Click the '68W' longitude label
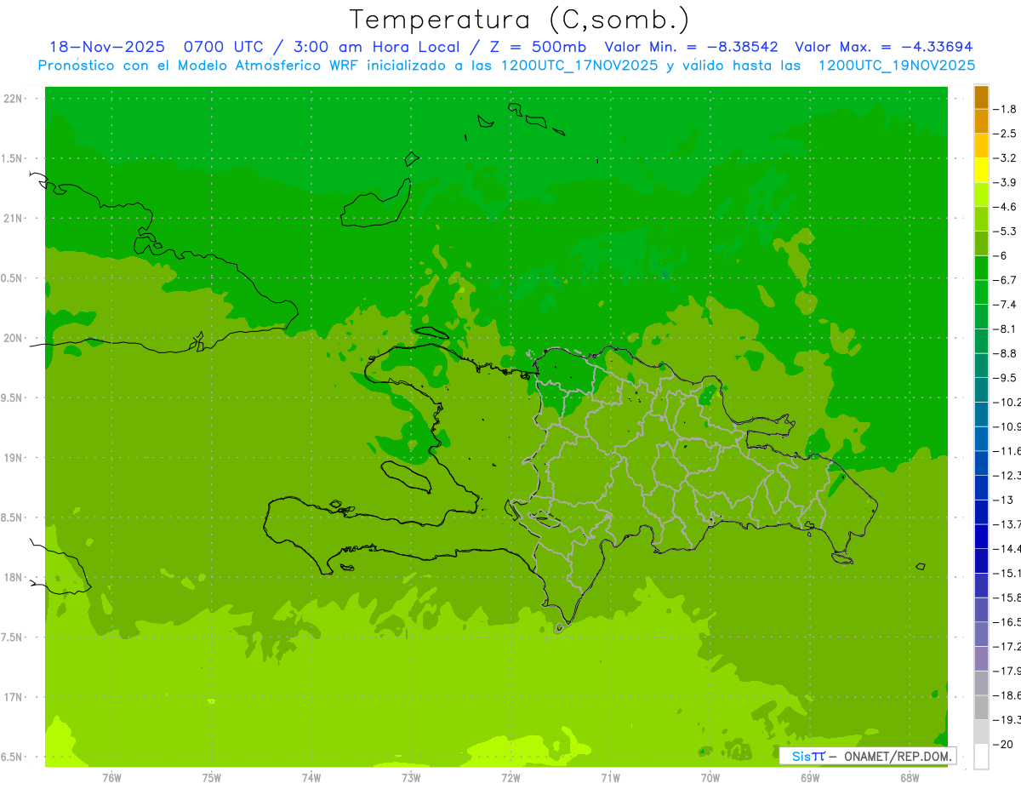 click(910, 777)
